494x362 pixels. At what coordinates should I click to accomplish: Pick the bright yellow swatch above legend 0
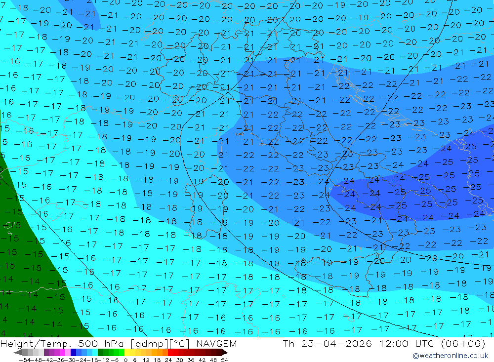point(127,352)
